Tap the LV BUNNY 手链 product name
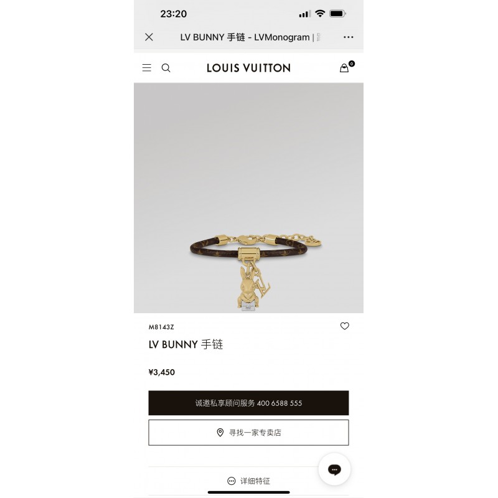Image resolution: width=498 pixels, height=498 pixels. click(x=186, y=345)
